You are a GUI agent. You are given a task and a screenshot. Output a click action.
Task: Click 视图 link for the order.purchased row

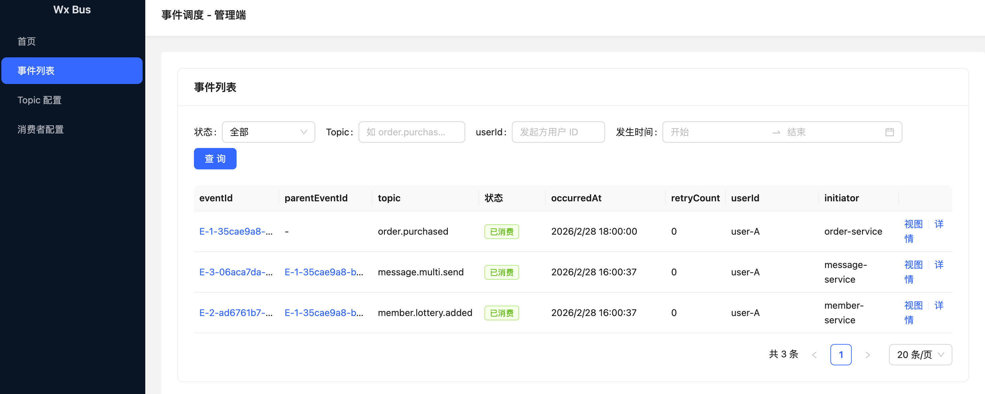point(913,224)
